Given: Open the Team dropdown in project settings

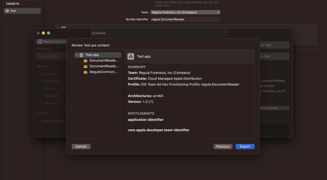Looking at the screenshot, I should (x=185, y=12).
